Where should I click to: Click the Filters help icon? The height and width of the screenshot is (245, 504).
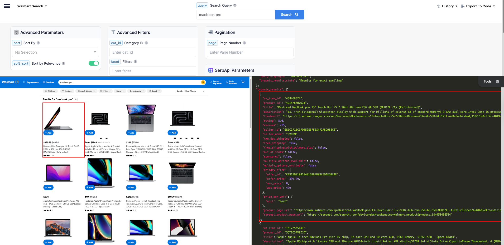[135, 62]
